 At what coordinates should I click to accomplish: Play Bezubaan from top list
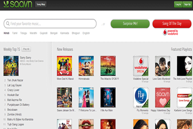12,110
